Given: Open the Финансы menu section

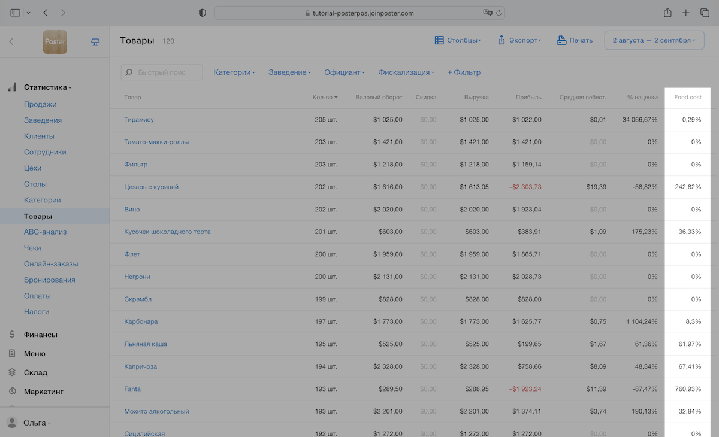Looking at the screenshot, I should click(41, 335).
